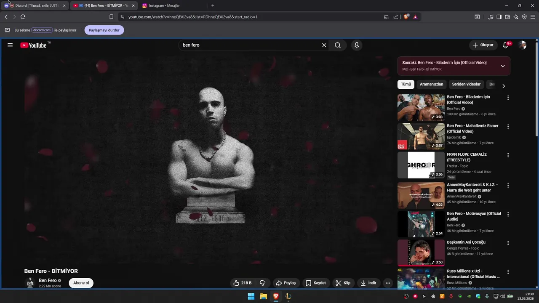This screenshot has height=303, width=539.
Task: Open options for Biladerim İçin video
Action: 508,98
